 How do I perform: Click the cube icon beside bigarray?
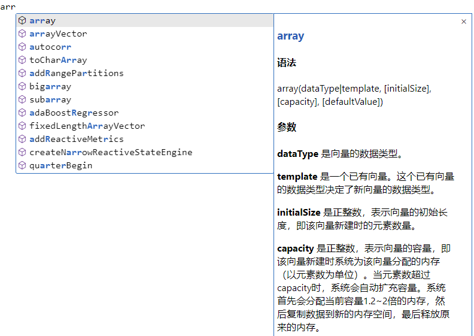pyautogui.click(x=22, y=86)
